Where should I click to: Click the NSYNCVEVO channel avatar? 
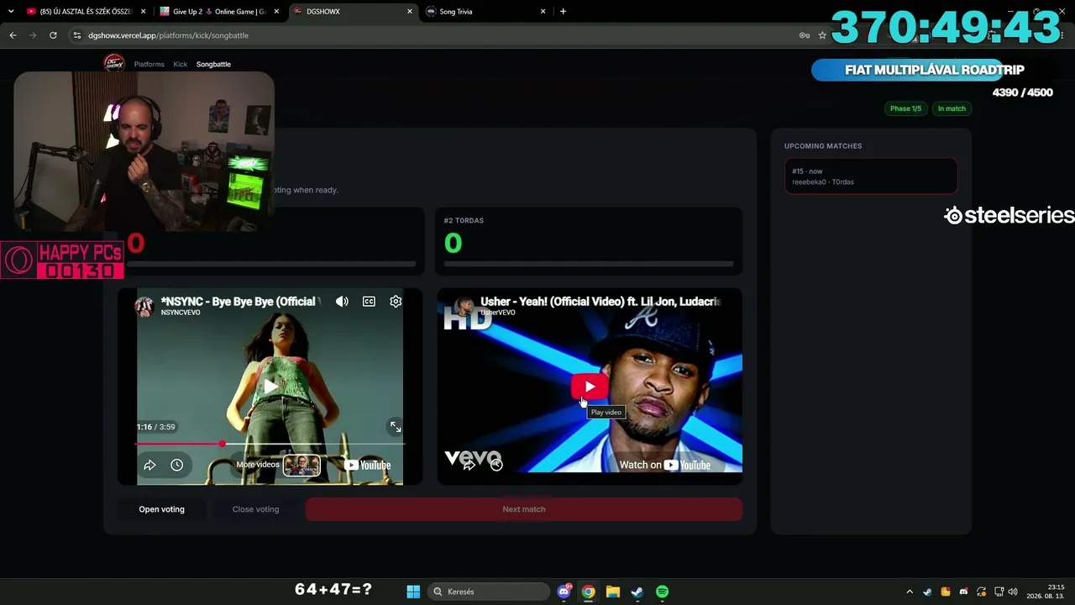(144, 307)
